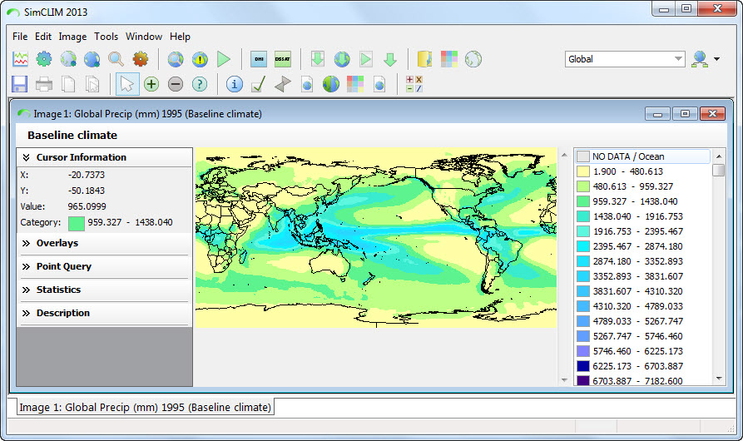This screenshot has height=441, width=743.
Task: Select the zoom out minus tool
Action: coord(176,84)
